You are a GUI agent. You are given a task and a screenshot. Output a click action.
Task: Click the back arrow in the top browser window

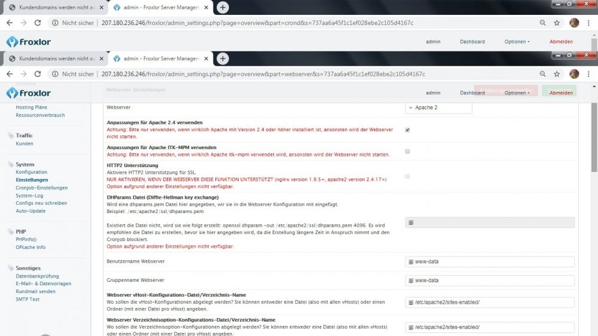point(10,23)
